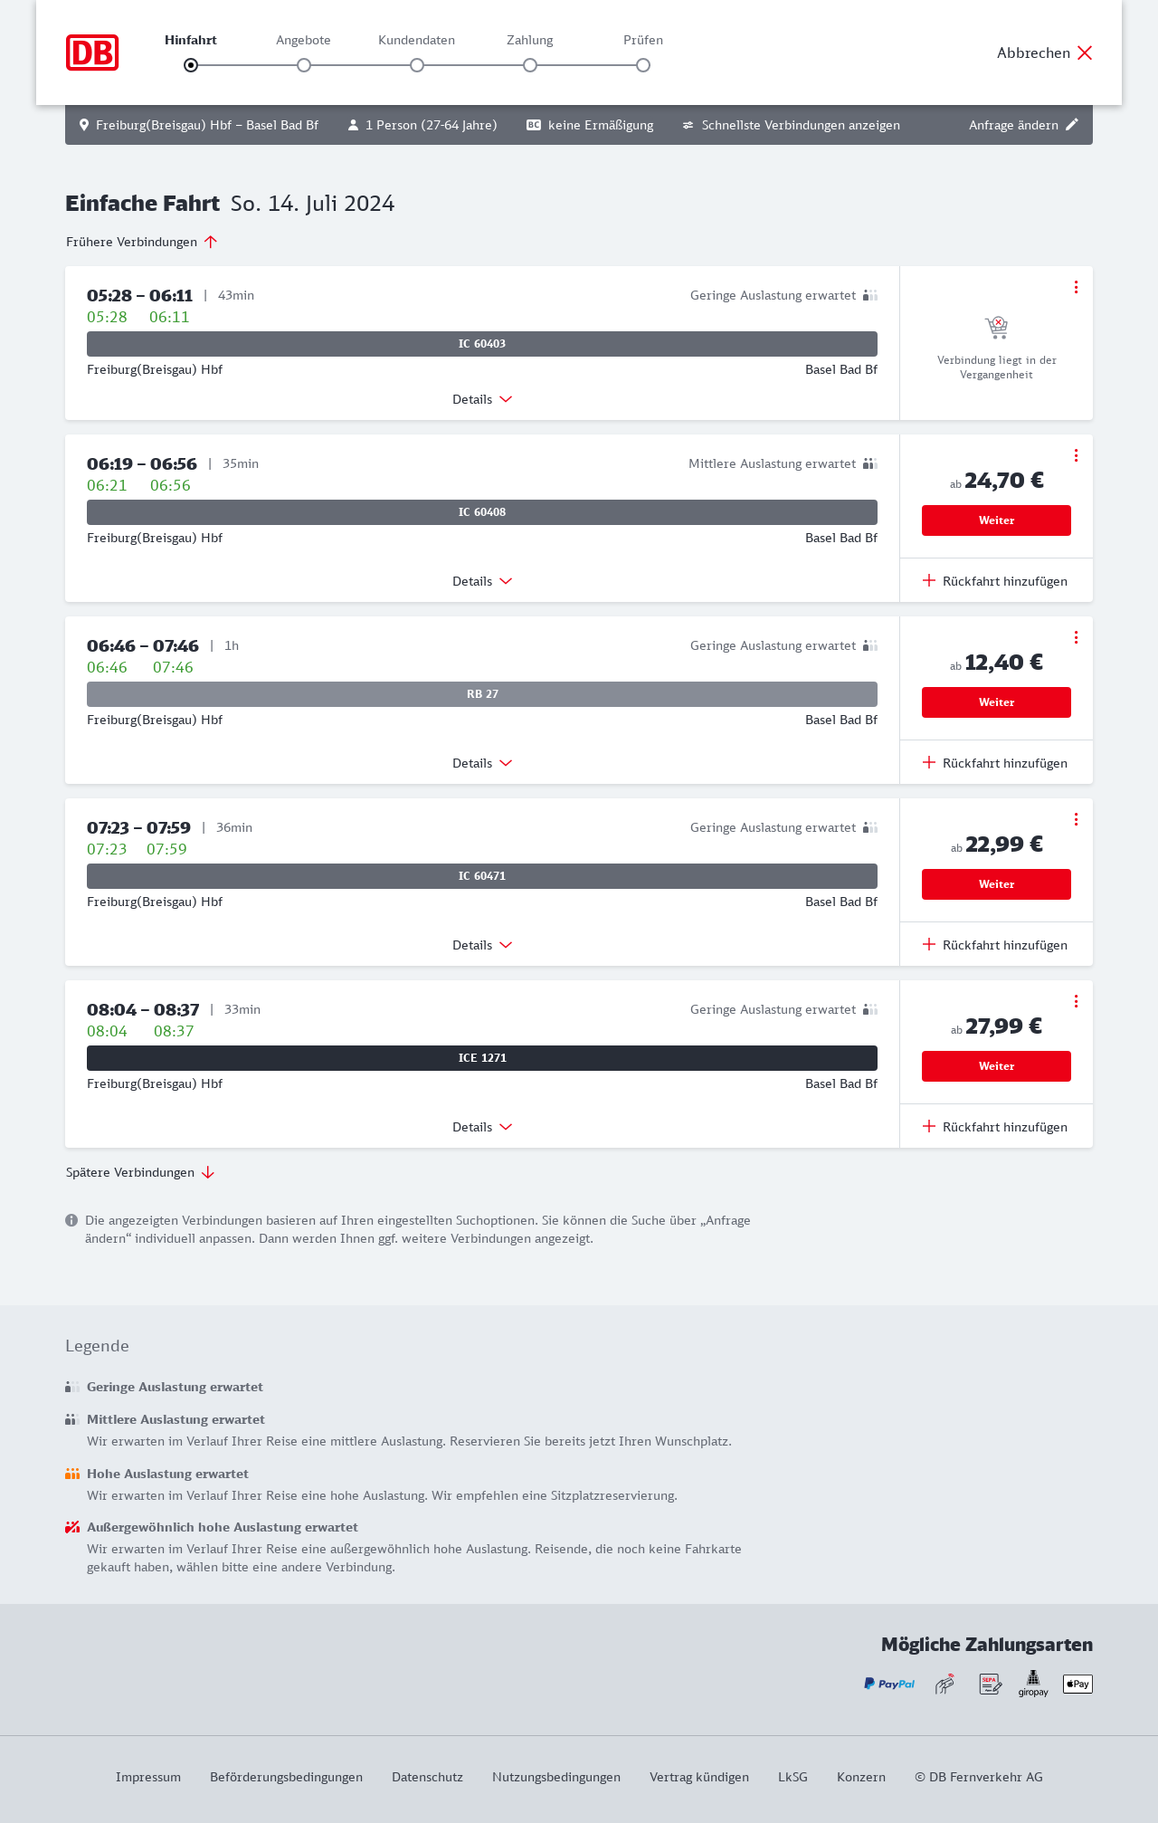Expand Details for ICE 1271 connection
The height and width of the screenshot is (1823, 1158).
pos(482,1127)
